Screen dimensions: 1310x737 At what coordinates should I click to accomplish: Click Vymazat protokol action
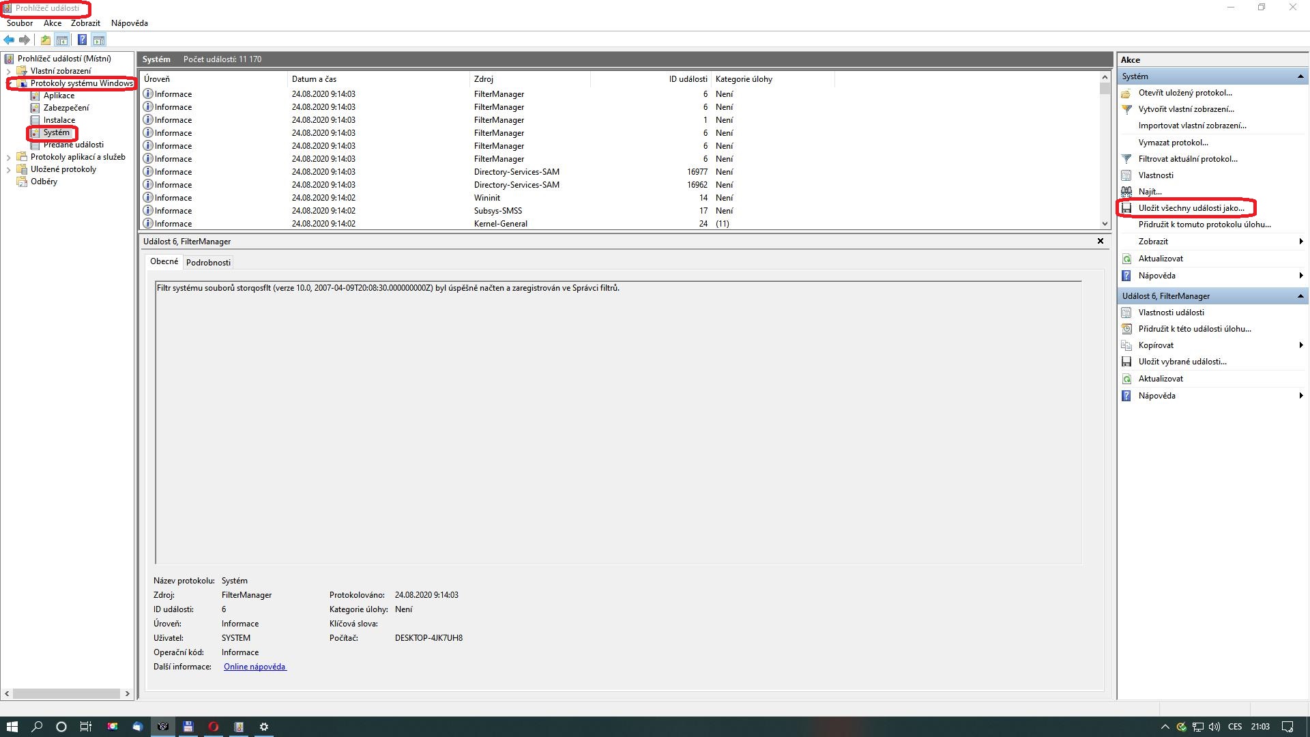pos(1173,143)
